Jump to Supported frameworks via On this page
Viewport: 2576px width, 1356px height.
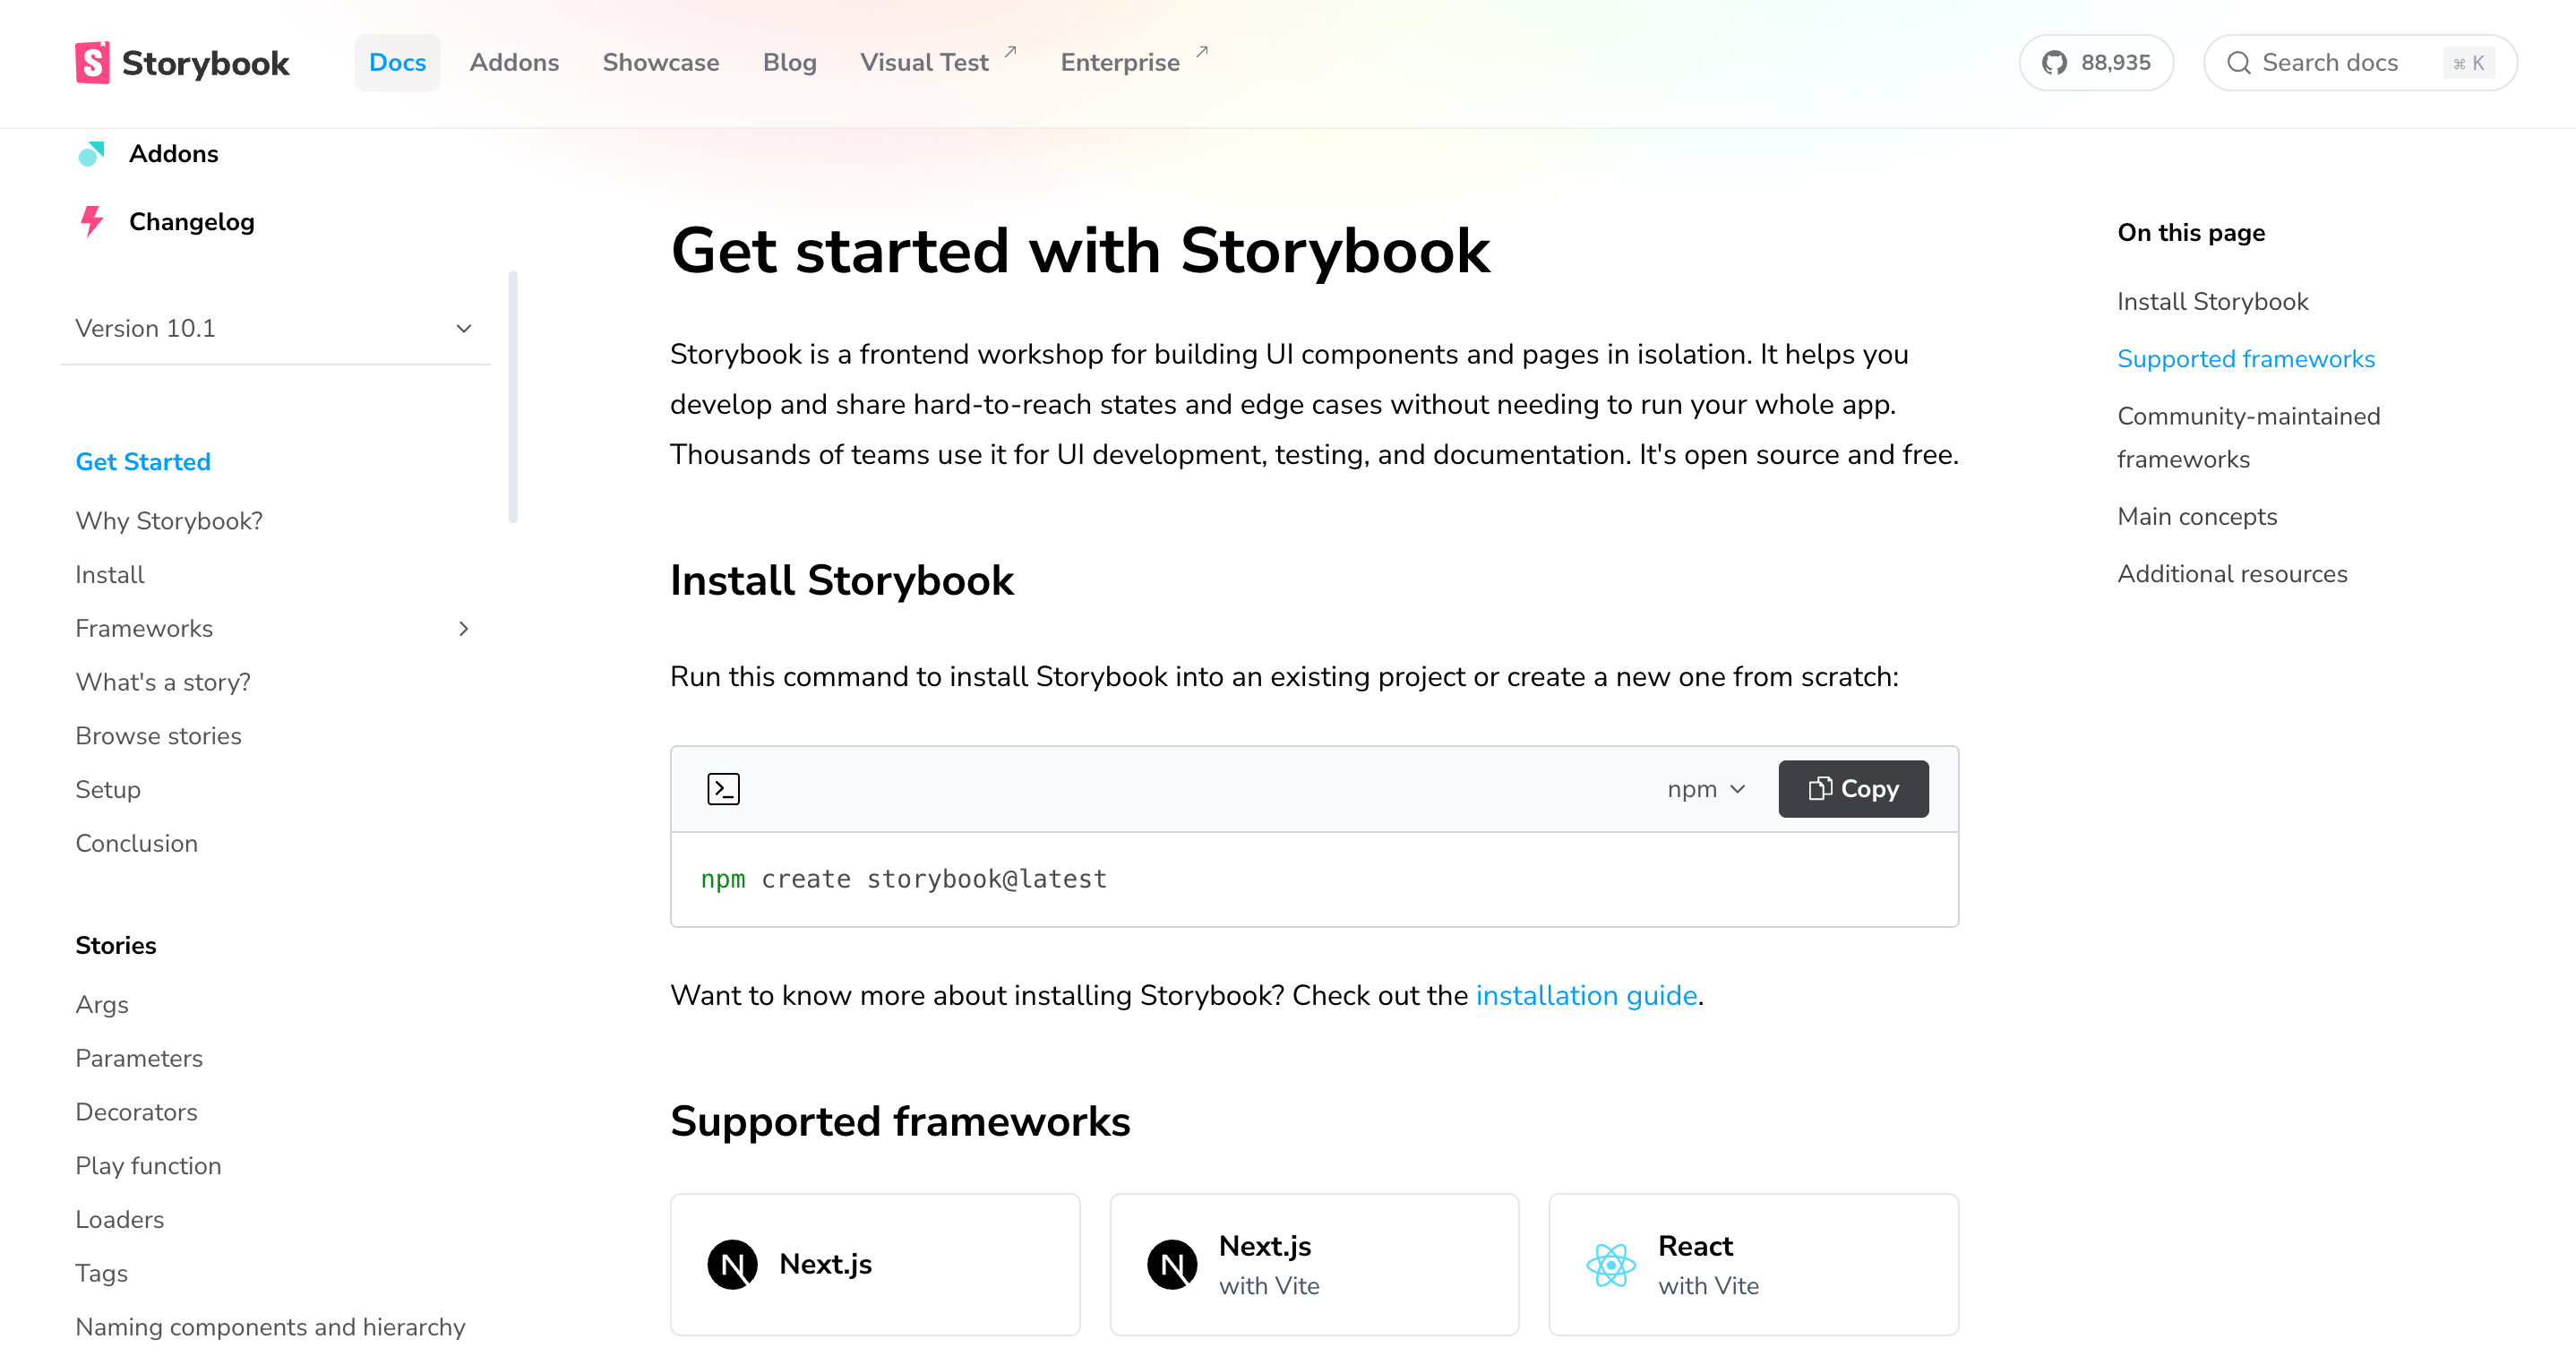point(2246,359)
